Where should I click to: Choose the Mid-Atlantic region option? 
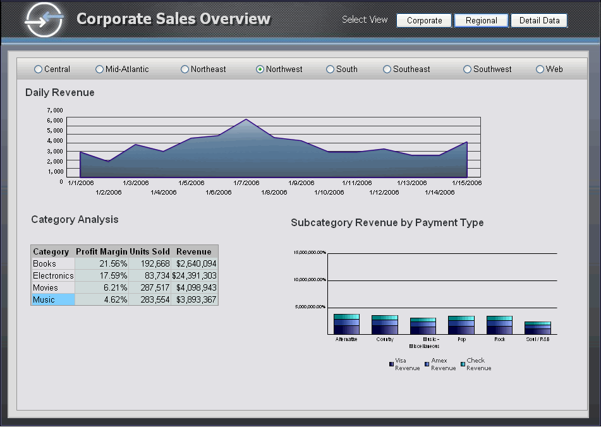click(x=100, y=69)
